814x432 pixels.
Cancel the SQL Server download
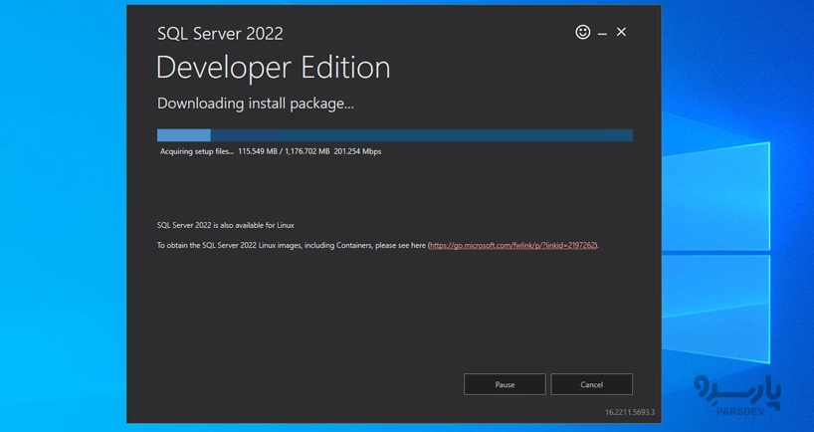click(591, 384)
